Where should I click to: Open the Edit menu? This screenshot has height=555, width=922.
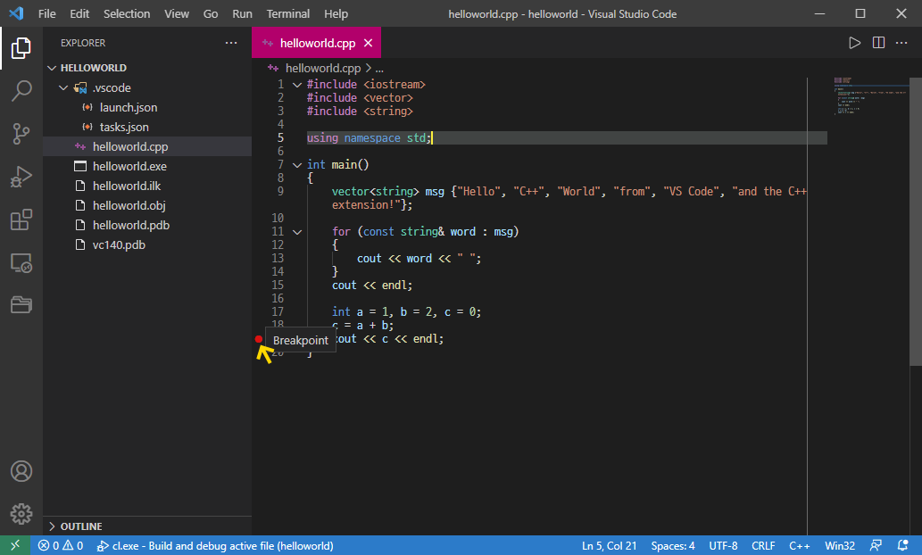[79, 13]
